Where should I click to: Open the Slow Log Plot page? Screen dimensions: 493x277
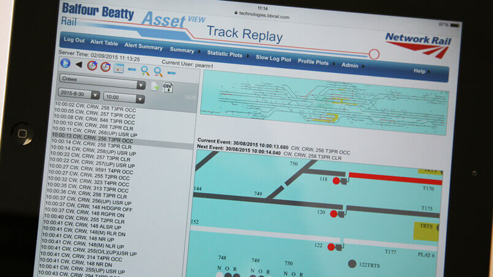(x=273, y=58)
